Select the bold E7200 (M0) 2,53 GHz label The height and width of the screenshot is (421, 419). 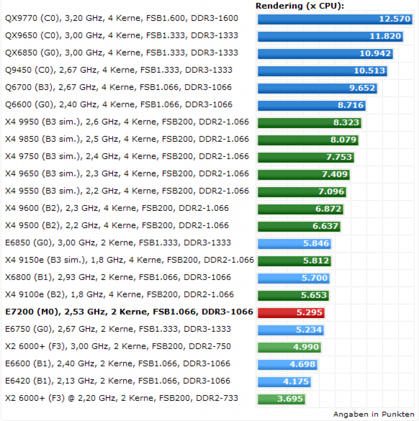click(129, 312)
